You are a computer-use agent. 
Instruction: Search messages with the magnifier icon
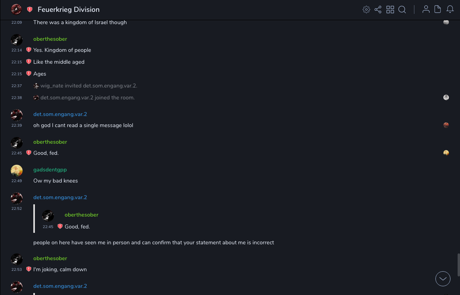[x=402, y=10]
